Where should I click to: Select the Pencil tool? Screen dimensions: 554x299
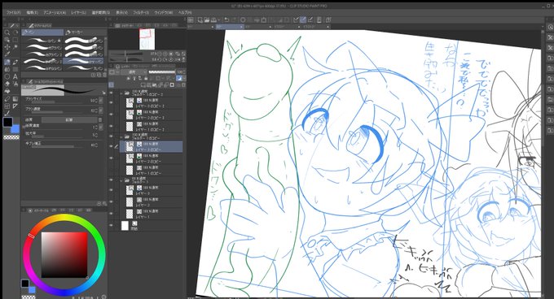pyautogui.click(x=15, y=62)
